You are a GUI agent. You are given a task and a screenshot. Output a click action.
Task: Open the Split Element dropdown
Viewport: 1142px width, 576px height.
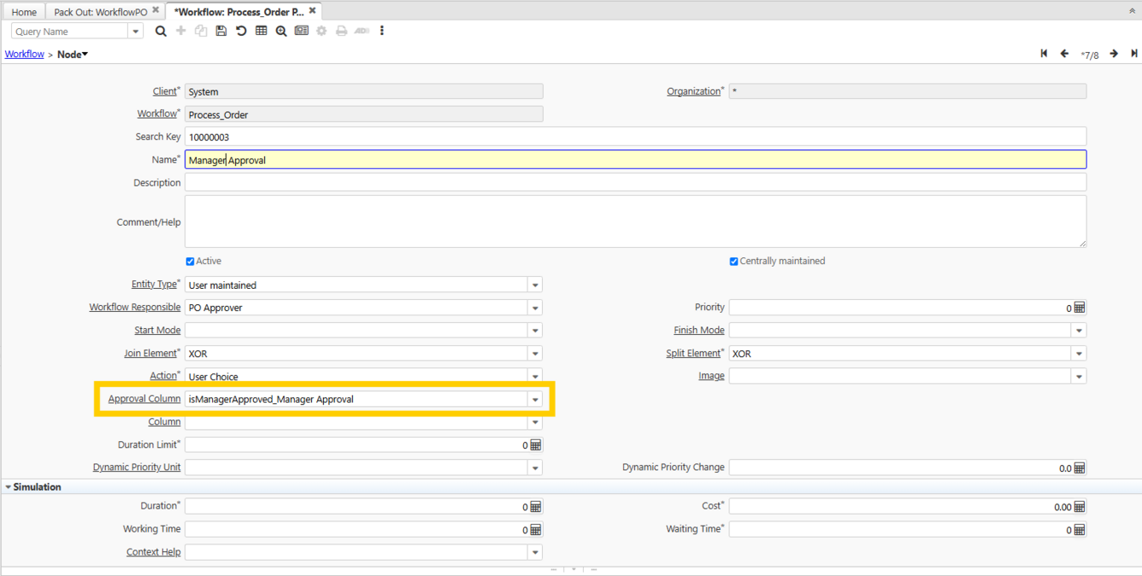[x=1079, y=354]
